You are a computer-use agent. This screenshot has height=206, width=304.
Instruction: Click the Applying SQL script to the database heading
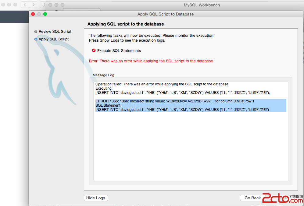[126, 24]
